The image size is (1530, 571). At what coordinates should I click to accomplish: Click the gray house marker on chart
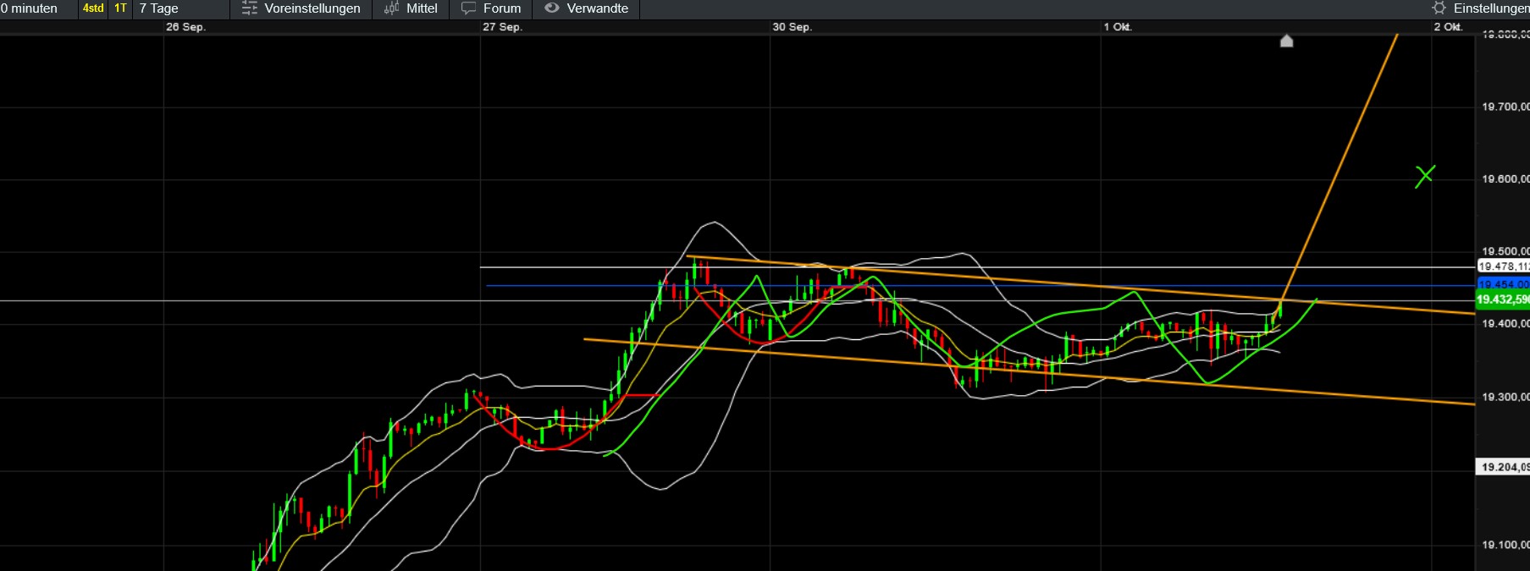coord(1286,41)
